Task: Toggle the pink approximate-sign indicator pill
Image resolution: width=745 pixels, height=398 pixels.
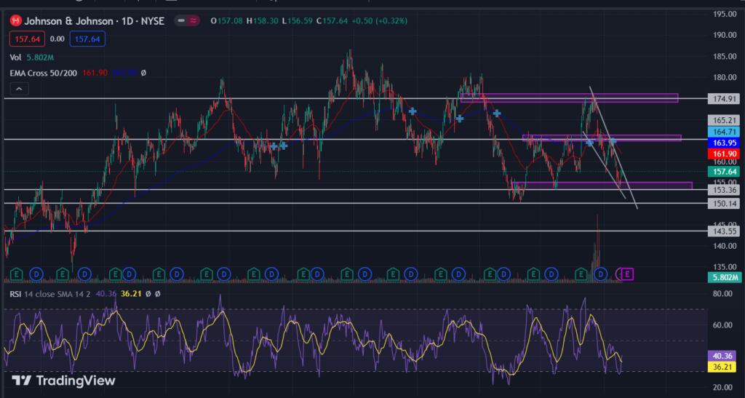Action: [194, 21]
